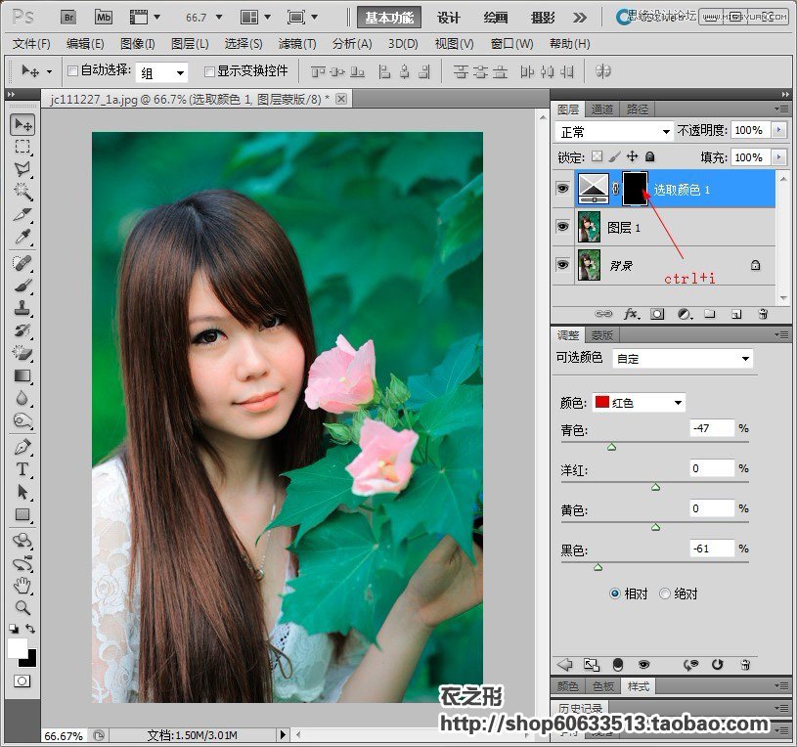Open the Arrange Documents dropdown
The image size is (797, 747).
pyautogui.click(x=255, y=18)
